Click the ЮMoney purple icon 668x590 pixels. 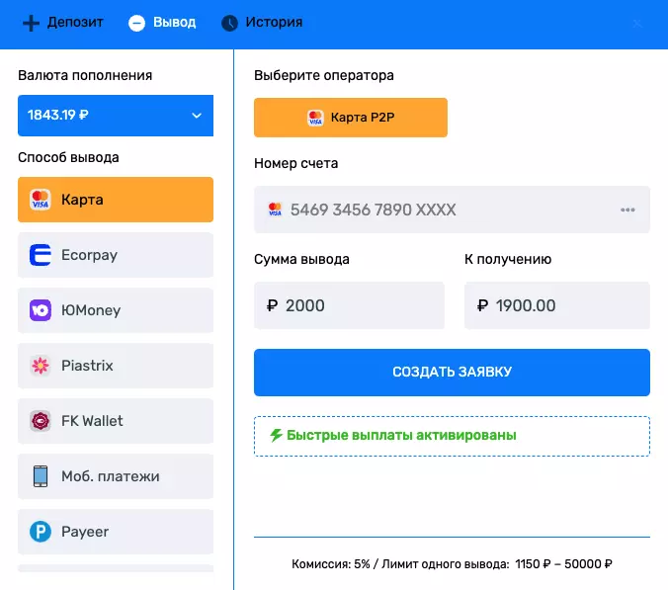click(x=41, y=310)
